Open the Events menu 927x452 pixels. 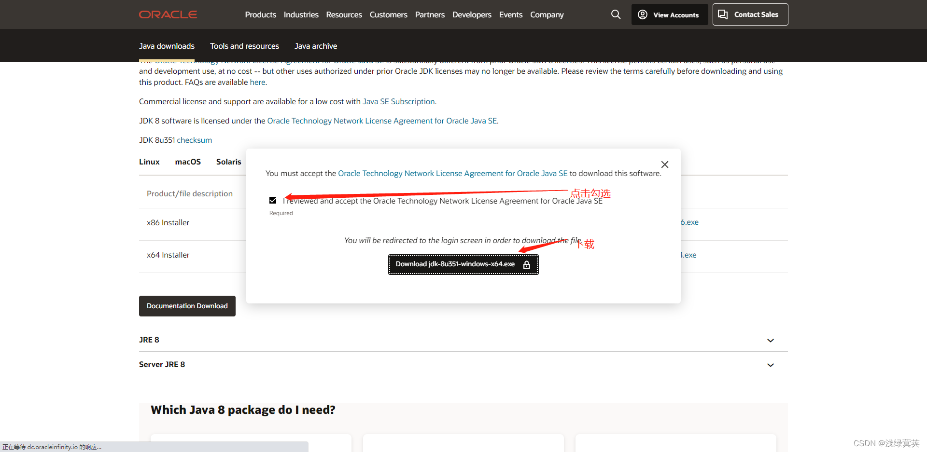tap(510, 14)
